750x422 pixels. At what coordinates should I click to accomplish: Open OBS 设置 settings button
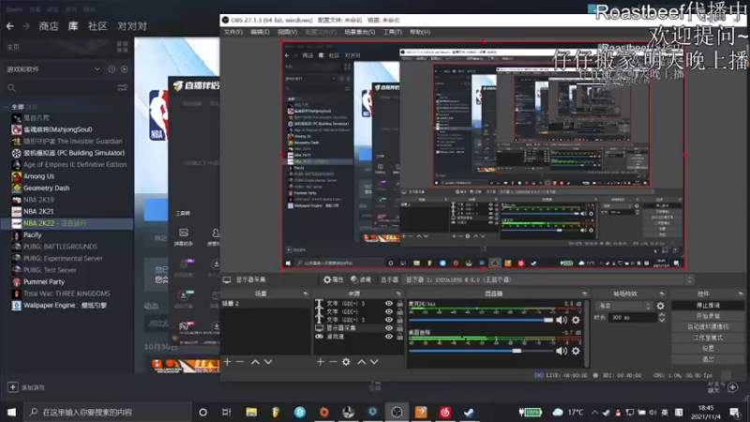click(708, 348)
